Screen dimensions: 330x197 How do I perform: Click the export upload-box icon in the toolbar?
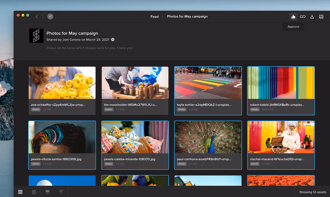pyautogui.click(x=321, y=17)
